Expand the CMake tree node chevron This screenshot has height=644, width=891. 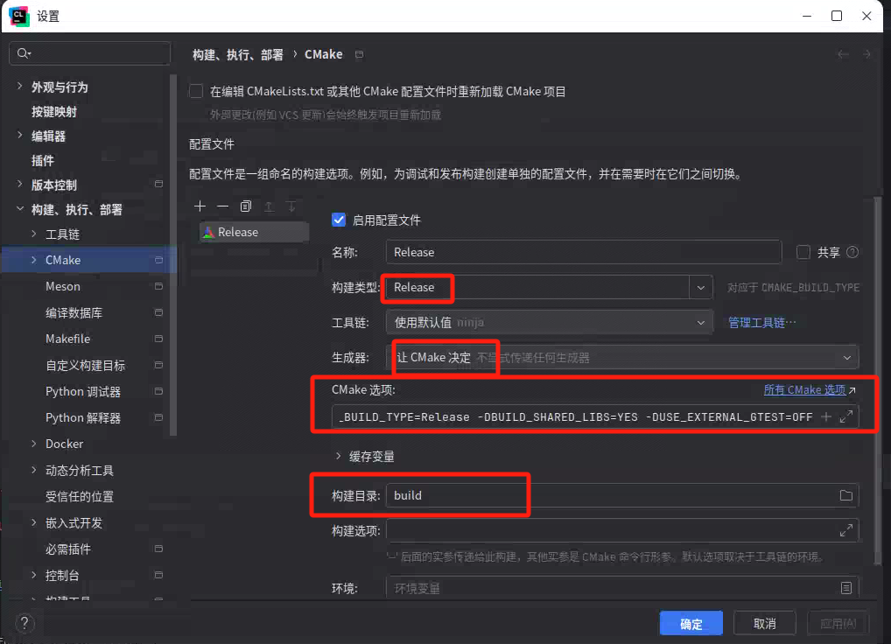coord(34,260)
